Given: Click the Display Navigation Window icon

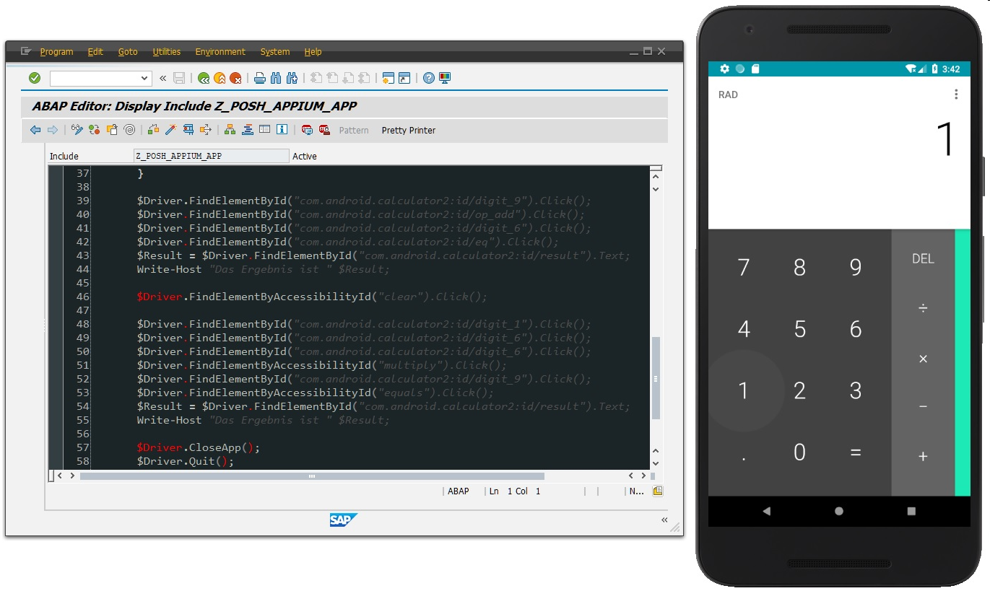Looking at the screenshot, I should 248,130.
